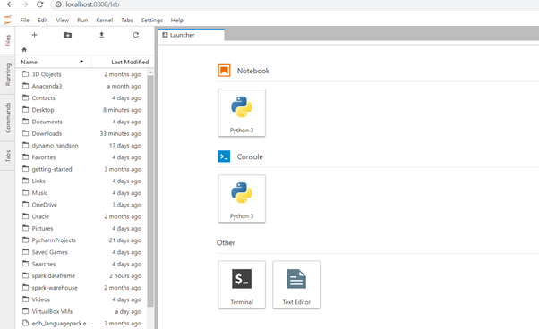The height and width of the screenshot is (329, 539).
Task: Open the Settings menu
Action: (151, 21)
